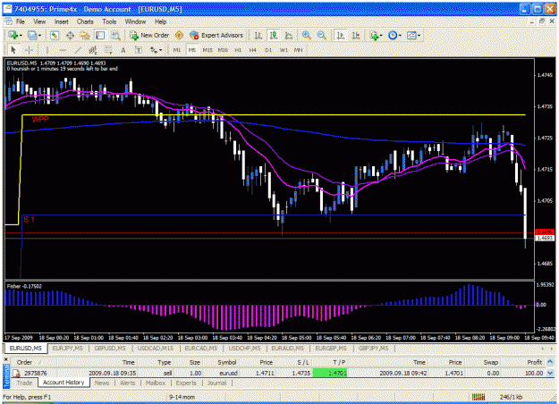This screenshot has width=559, height=404.
Task: Open the Trade tab in Terminal
Action: pos(25,383)
